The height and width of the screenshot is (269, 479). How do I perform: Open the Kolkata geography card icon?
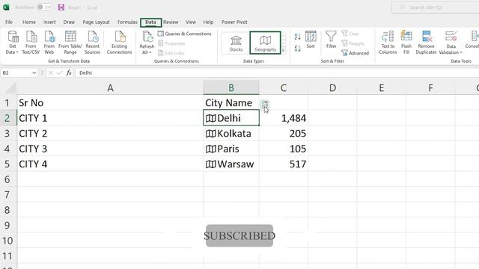coord(211,134)
